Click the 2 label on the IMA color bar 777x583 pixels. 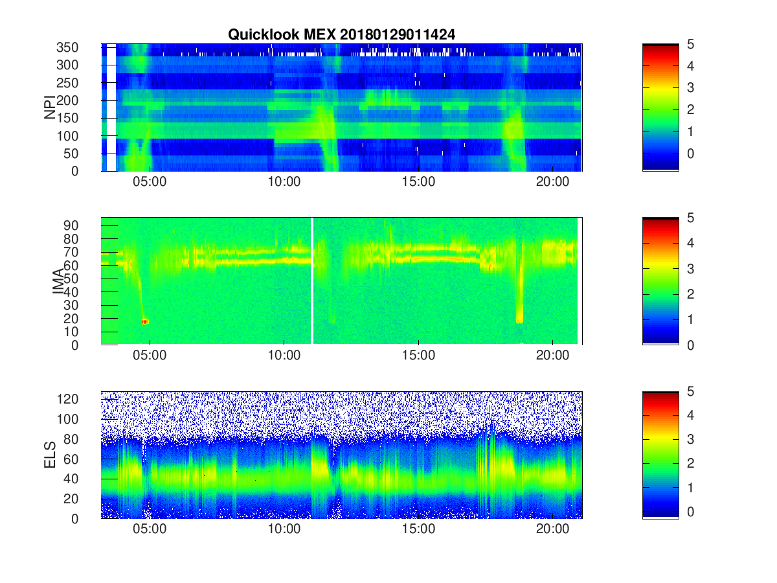pyautogui.click(x=690, y=294)
